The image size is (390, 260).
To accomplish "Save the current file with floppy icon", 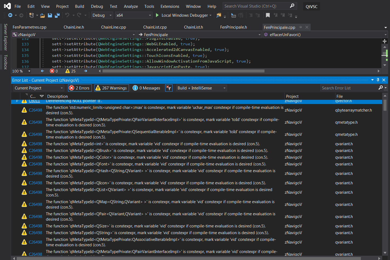I will coord(50,15).
